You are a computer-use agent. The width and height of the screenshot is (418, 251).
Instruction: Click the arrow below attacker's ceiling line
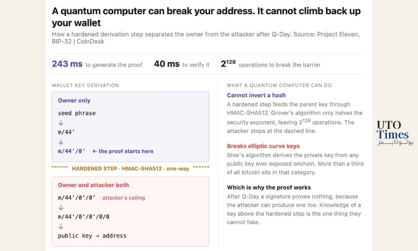tap(61, 207)
